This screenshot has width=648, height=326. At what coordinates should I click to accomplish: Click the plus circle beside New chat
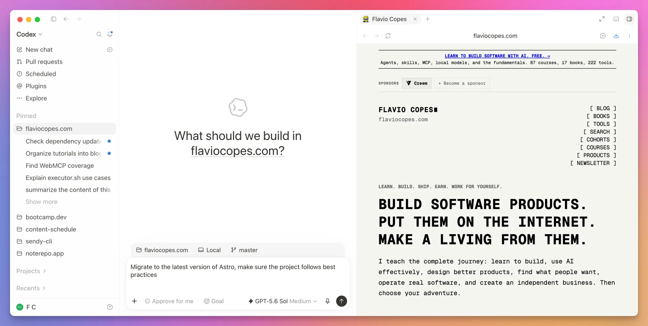(x=110, y=50)
